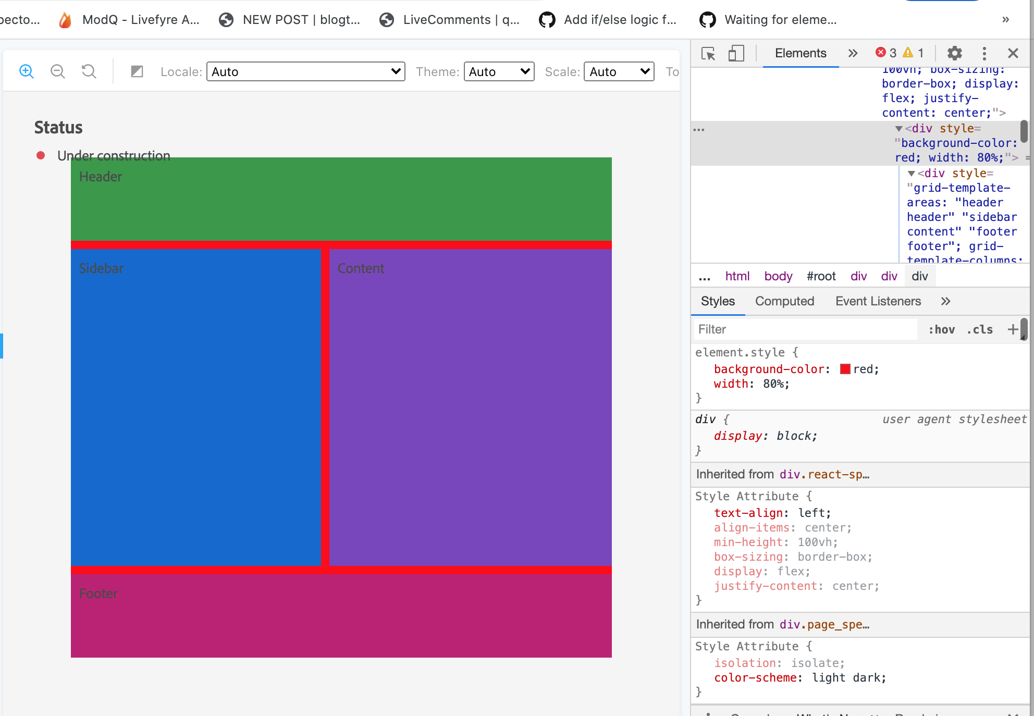Screen dimensions: 1034x716
Task: Toggle the :hov pseudo-class pane
Action: coord(942,329)
